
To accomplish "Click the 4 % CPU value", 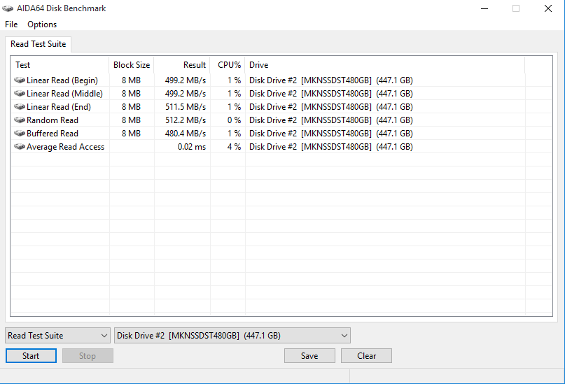I will point(235,146).
